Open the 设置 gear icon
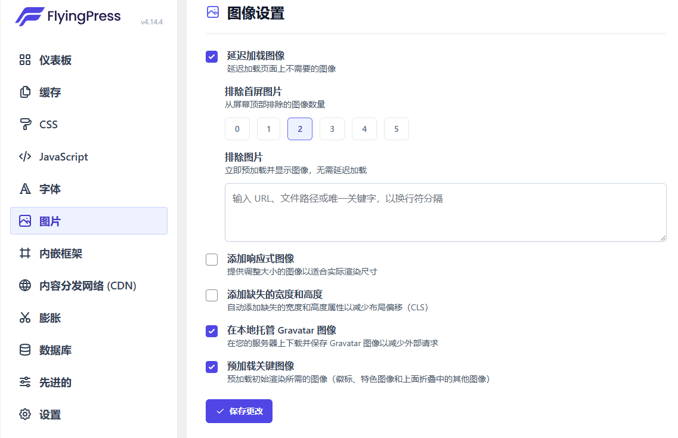 pyautogui.click(x=24, y=414)
